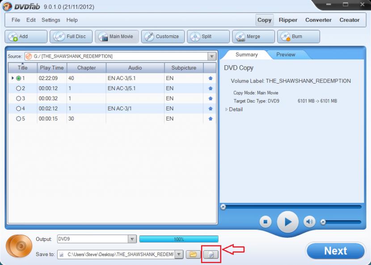
Task: Browse for output folder with folder icon
Action: (x=193, y=254)
